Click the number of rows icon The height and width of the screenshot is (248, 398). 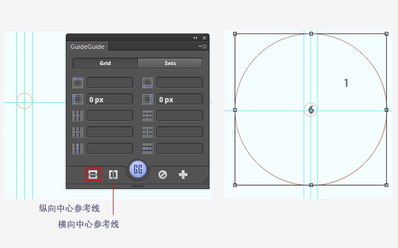point(147,116)
